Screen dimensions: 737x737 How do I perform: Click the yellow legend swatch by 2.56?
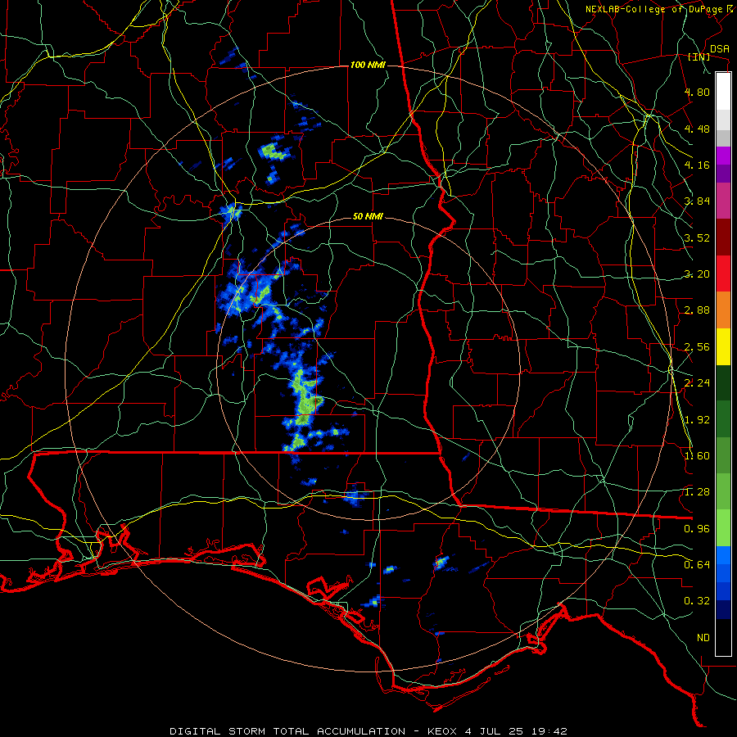(723, 346)
